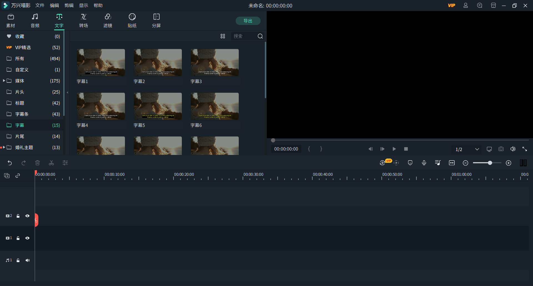533x286 pixels.
Task: Switch thumbnails to grid view icon
Action: pyautogui.click(x=223, y=36)
